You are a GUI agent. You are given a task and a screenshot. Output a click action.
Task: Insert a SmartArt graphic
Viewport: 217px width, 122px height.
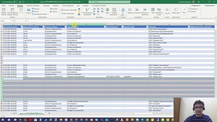[x=54, y=9]
